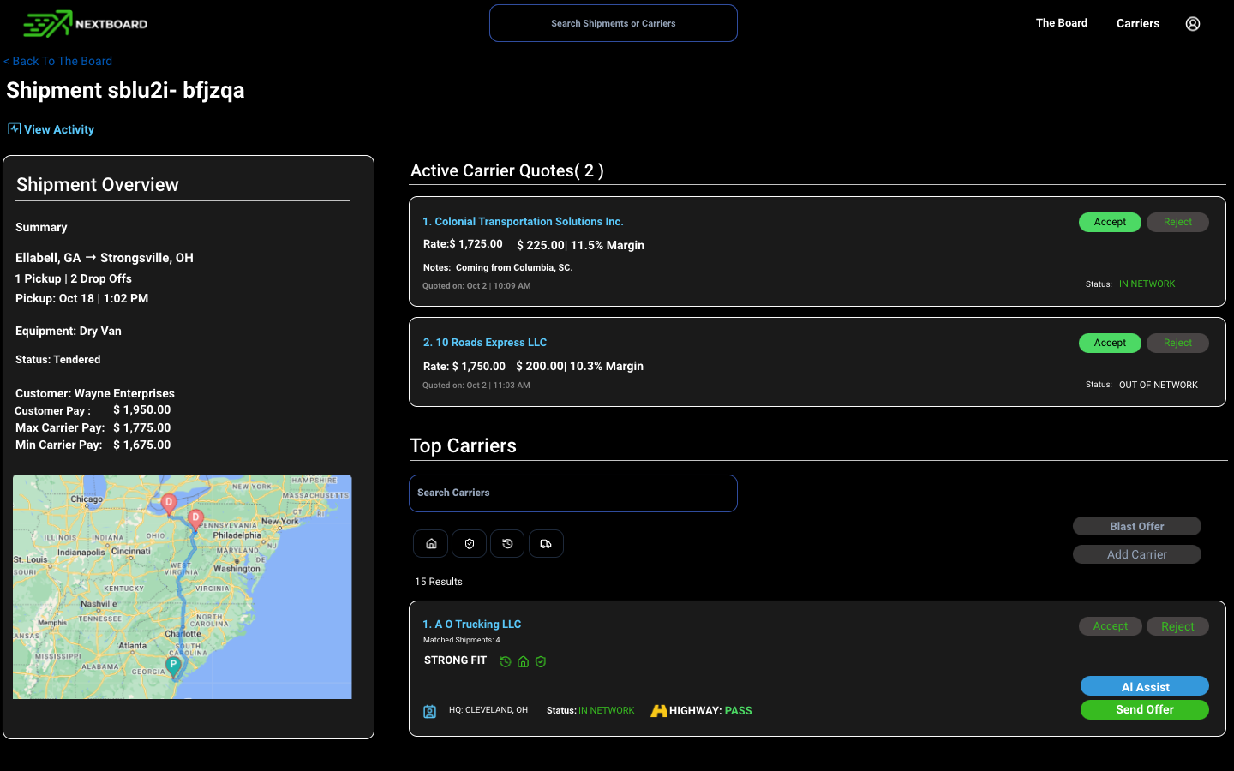Click A O Trucking's green shield badge icon
The image size is (1234, 771).
pyautogui.click(x=541, y=661)
